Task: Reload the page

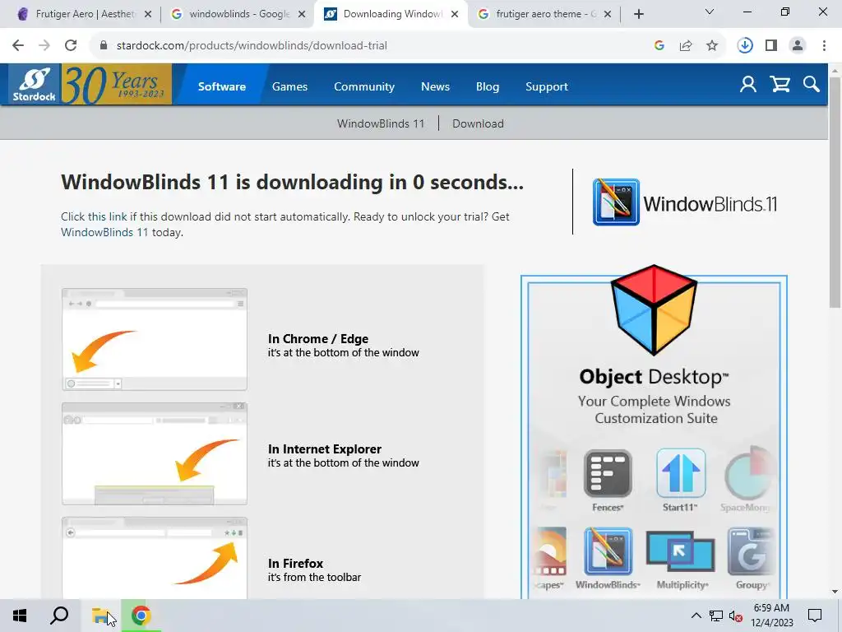Action: pyautogui.click(x=71, y=45)
